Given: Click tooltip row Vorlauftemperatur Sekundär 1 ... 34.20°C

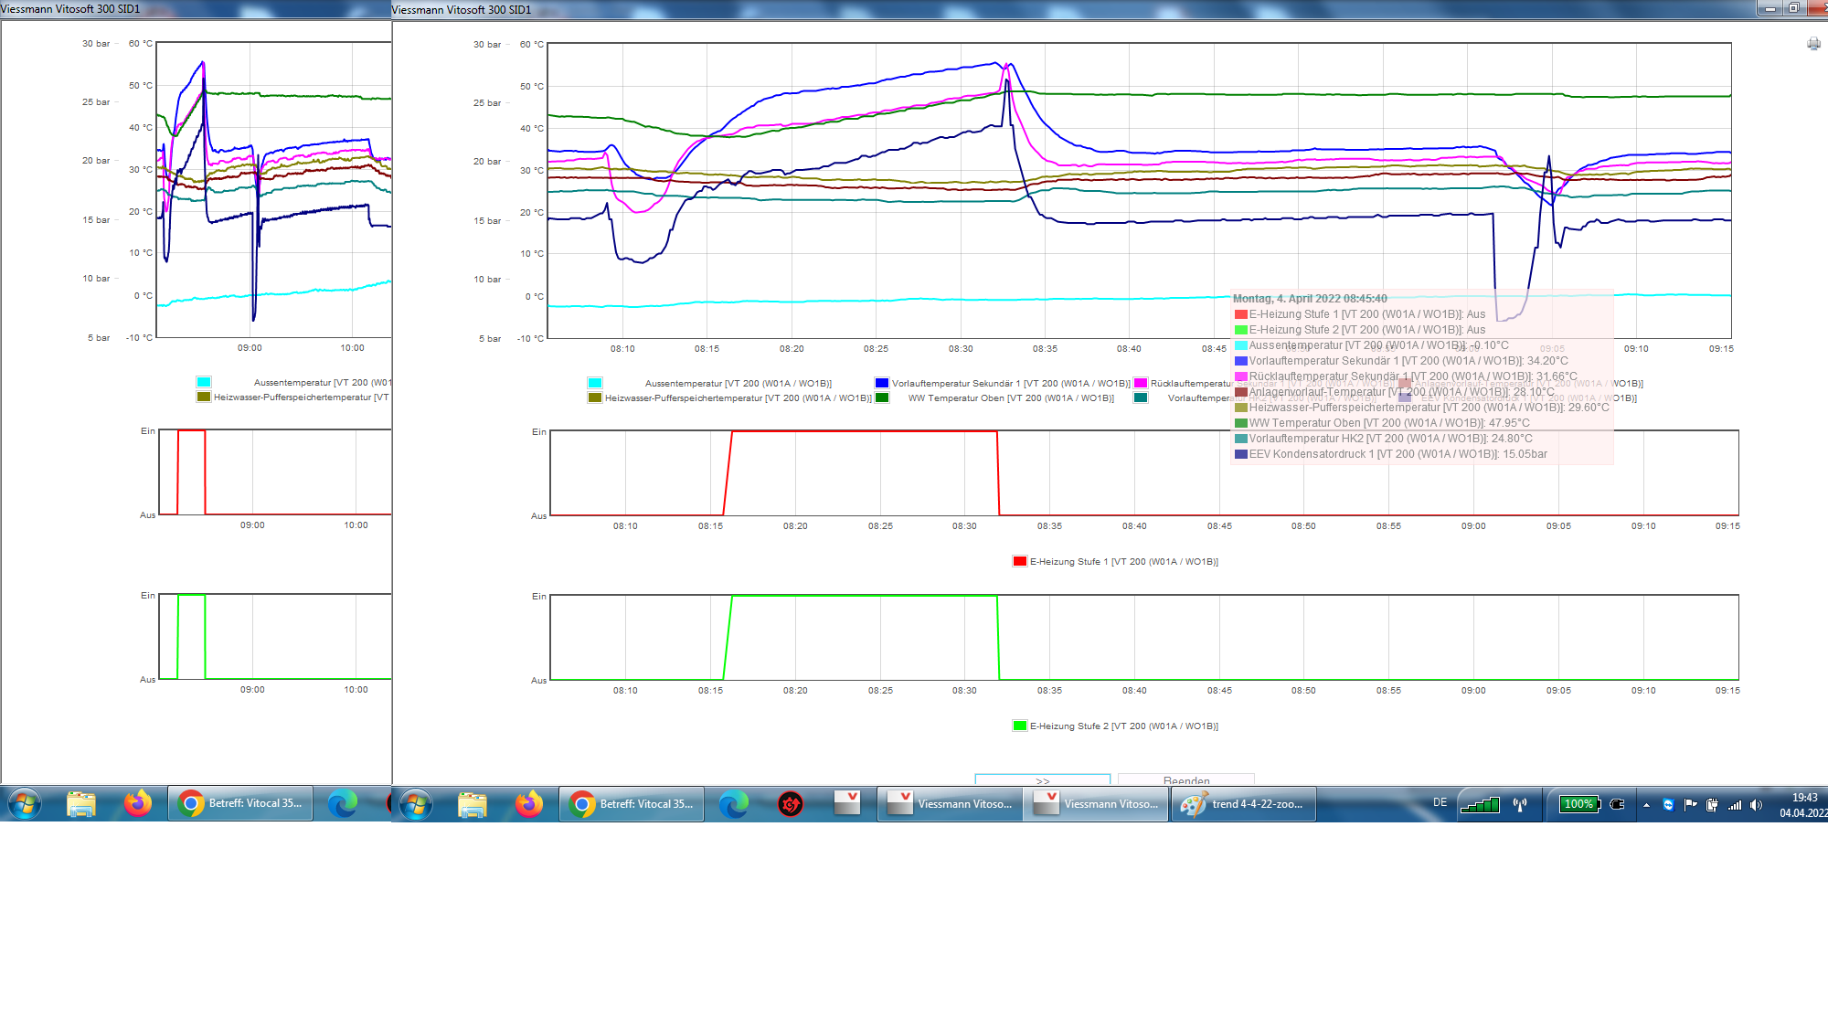Looking at the screenshot, I should pos(1401,361).
